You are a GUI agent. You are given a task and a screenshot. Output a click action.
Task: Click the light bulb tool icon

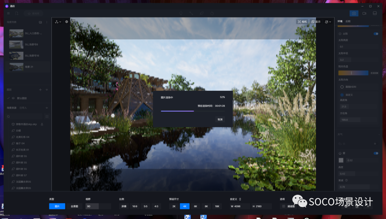[x=181, y=13]
